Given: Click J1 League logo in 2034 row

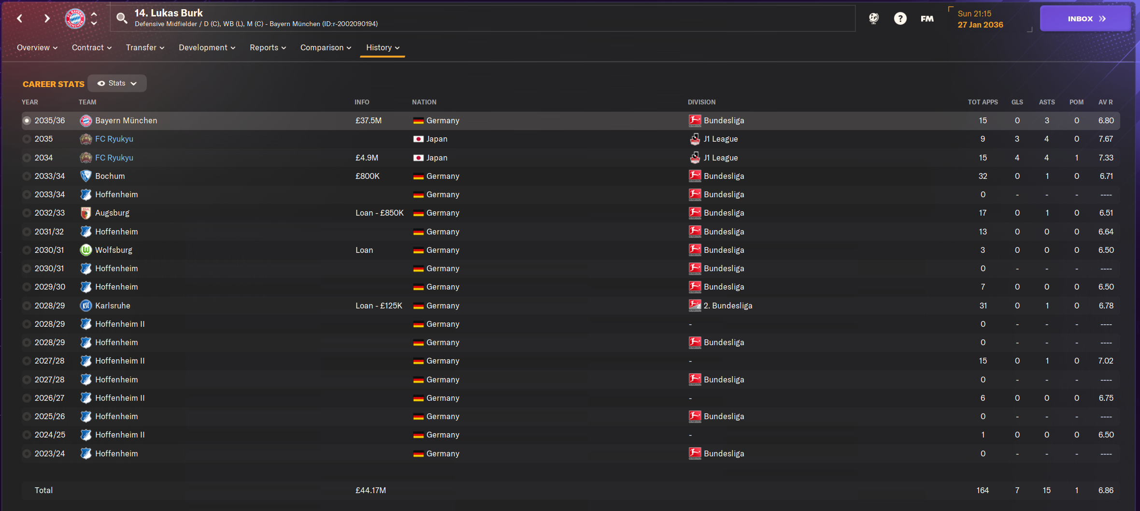Looking at the screenshot, I should 695,158.
